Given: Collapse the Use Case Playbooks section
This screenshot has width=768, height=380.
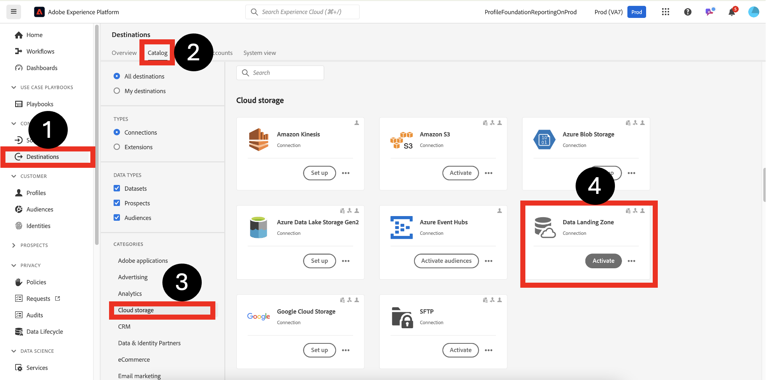Looking at the screenshot, I should pos(14,88).
